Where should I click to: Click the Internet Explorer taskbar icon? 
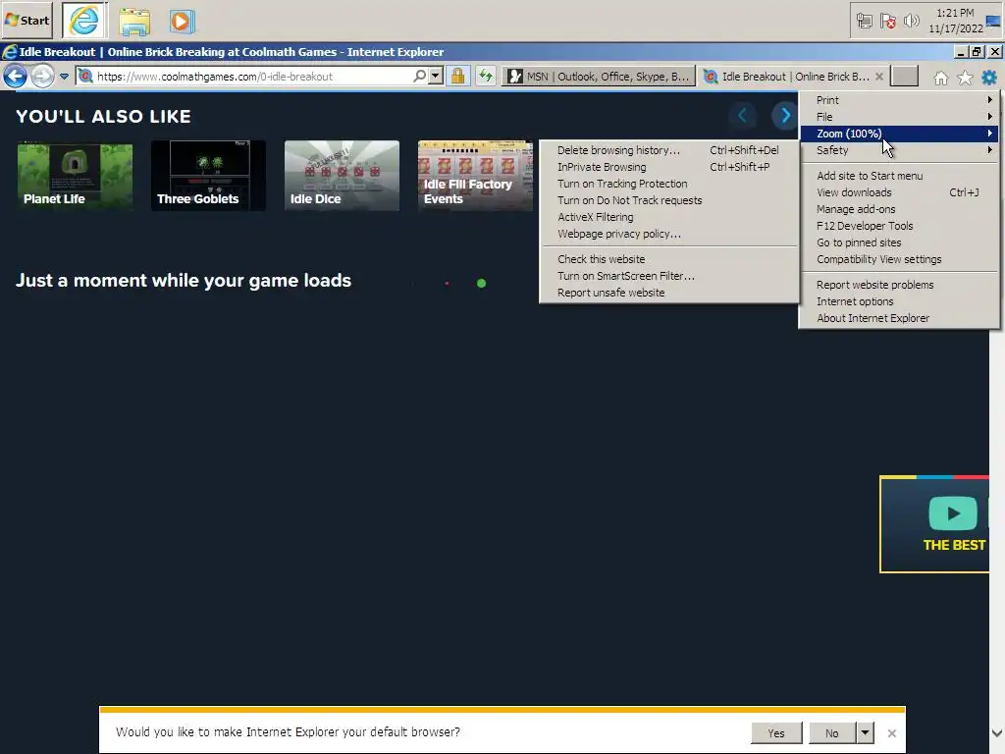point(84,21)
